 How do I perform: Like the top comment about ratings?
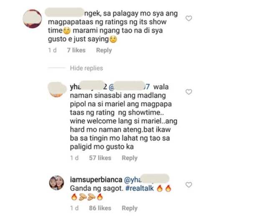pyautogui.click(x=189, y=18)
